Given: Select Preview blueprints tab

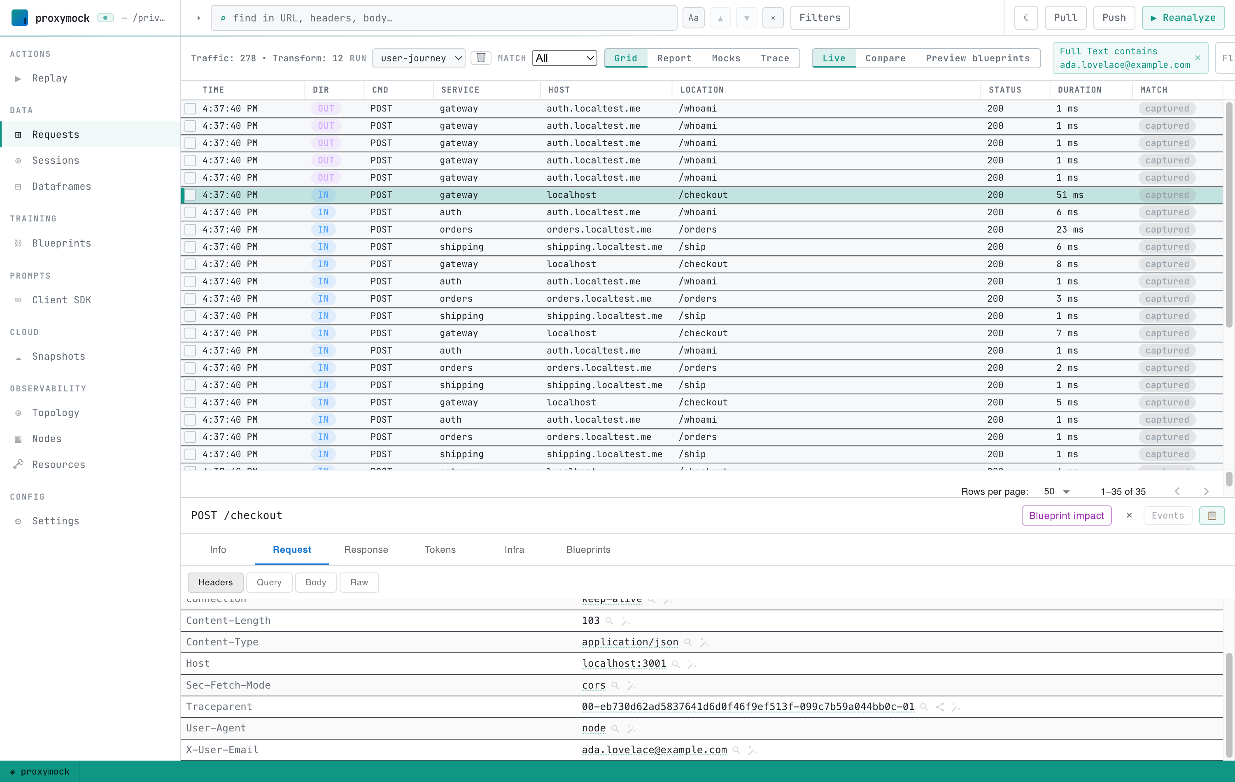Looking at the screenshot, I should click(x=978, y=58).
